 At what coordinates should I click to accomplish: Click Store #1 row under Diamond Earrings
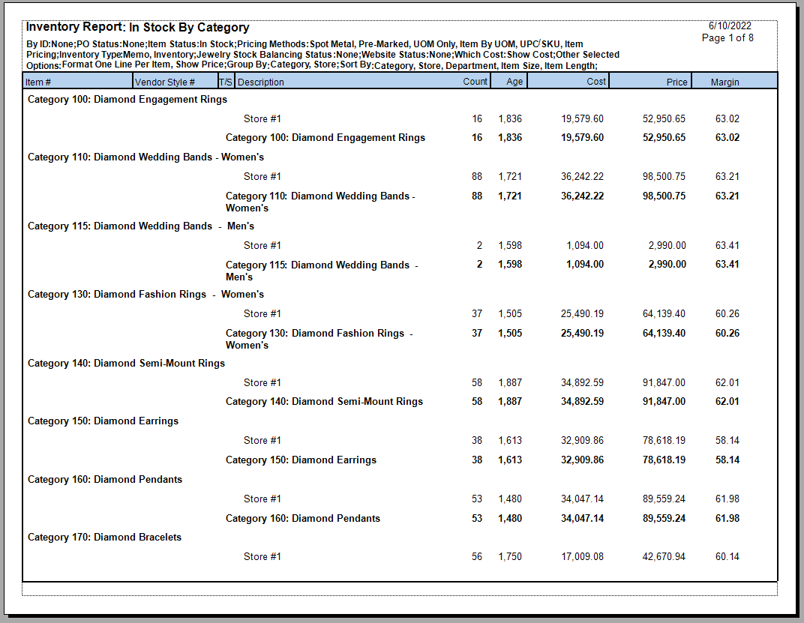(262, 440)
